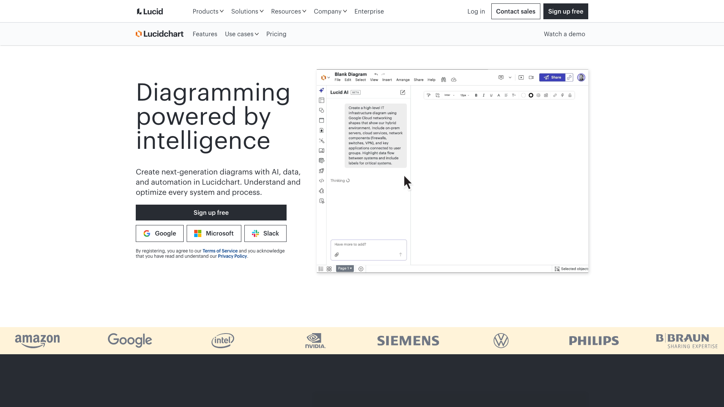Click the binoculars find icon after Help

tap(443, 80)
